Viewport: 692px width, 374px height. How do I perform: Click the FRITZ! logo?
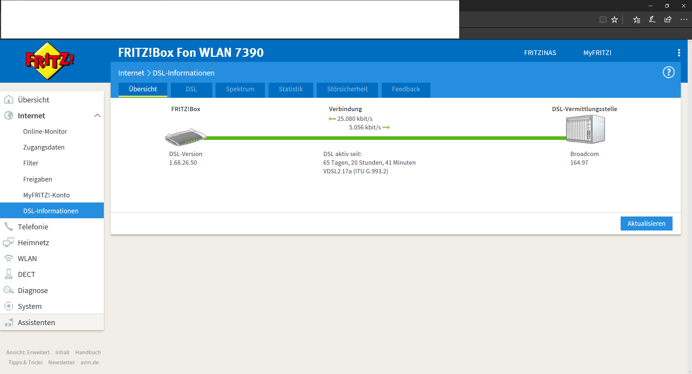(x=50, y=61)
